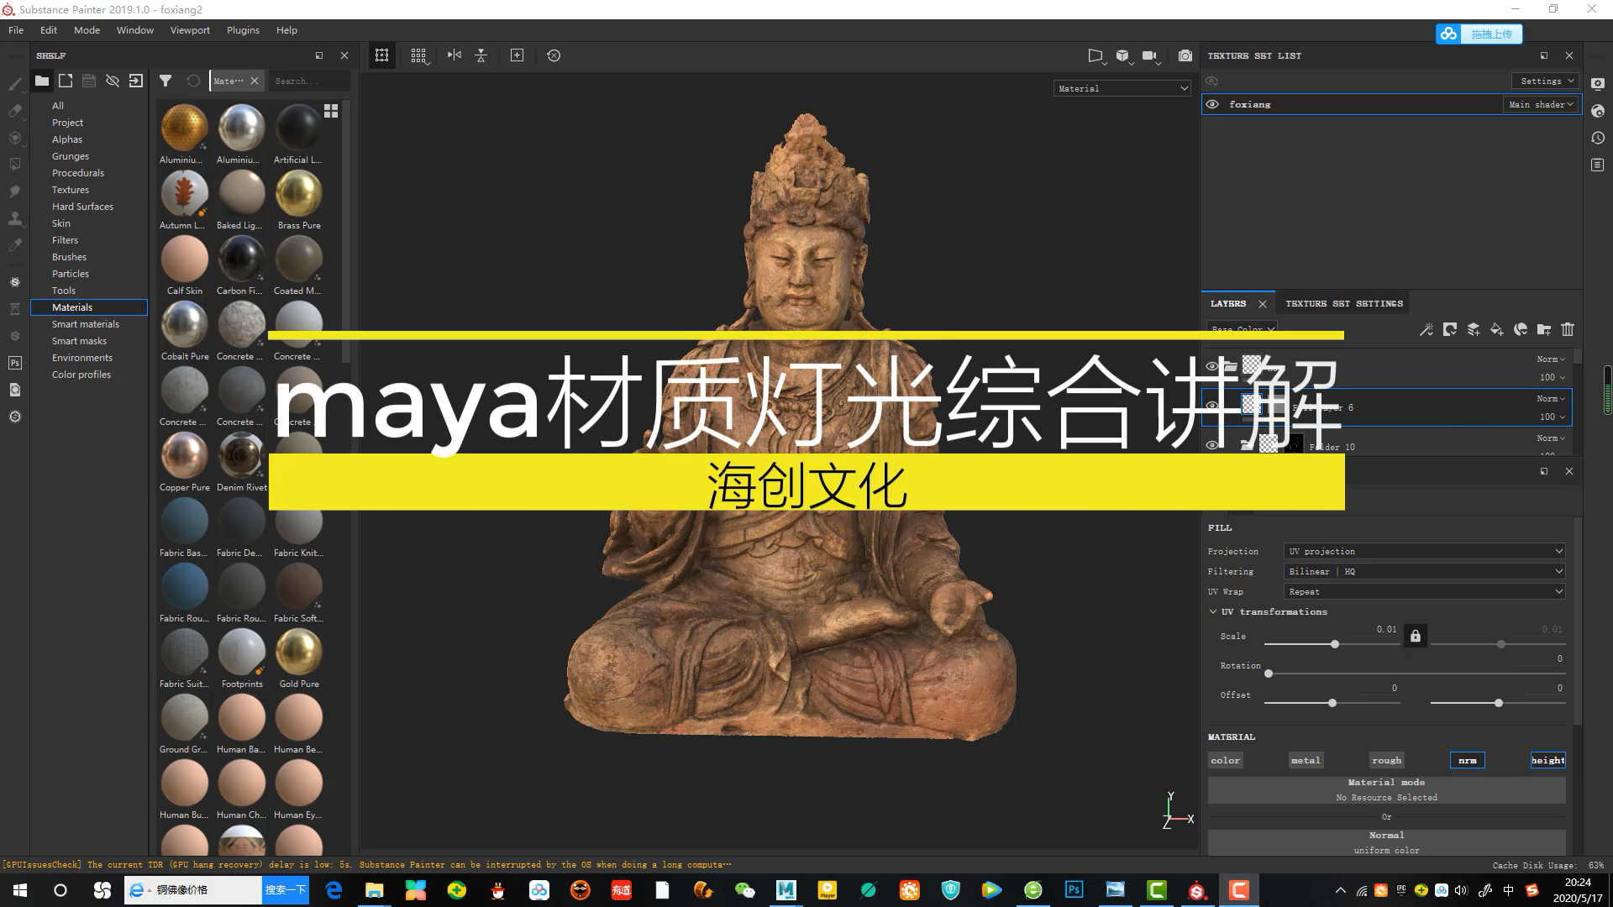Toggle the nrm material channel
Image resolution: width=1613 pixels, height=907 pixels.
[x=1467, y=761]
